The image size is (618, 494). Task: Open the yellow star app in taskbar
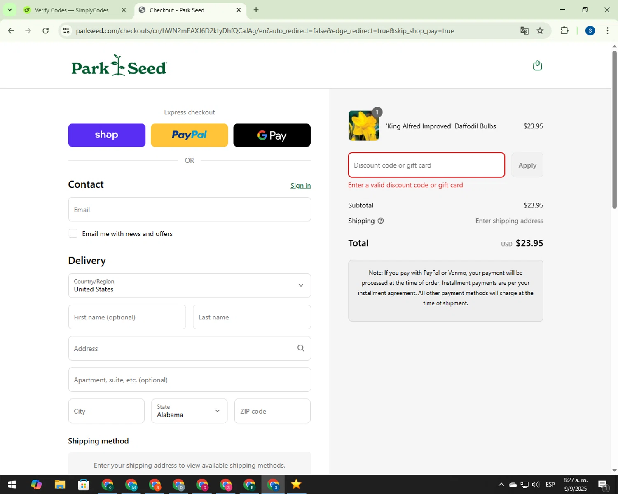296,485
